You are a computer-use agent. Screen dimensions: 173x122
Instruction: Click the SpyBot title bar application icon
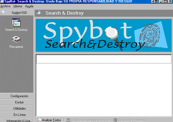(x=2, y=1)
